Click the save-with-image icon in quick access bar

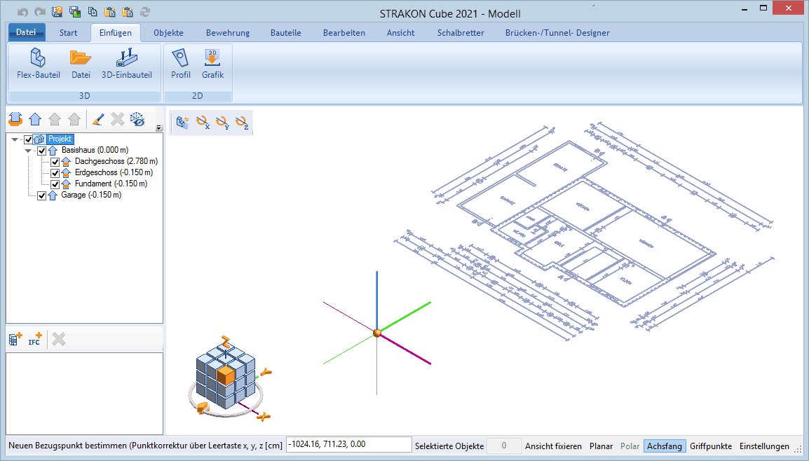click(x=75, y=12)
